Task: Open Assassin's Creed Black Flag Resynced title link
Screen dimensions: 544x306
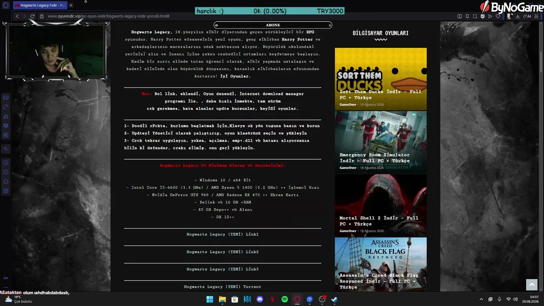Action: (379, 281)
